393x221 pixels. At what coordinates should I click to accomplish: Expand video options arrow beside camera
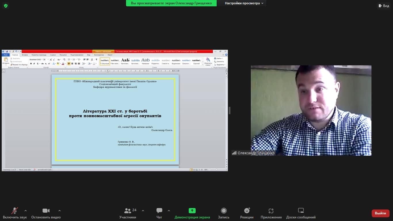60,210
